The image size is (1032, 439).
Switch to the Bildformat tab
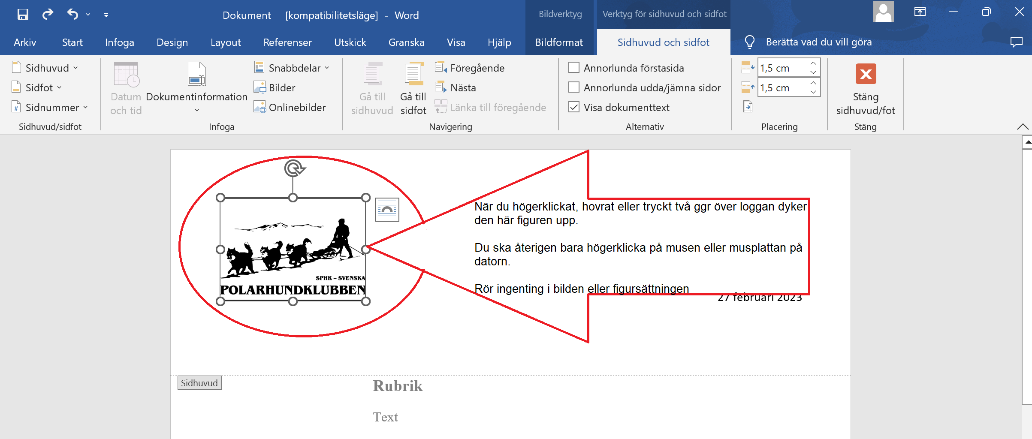click(x=559, y=42)
